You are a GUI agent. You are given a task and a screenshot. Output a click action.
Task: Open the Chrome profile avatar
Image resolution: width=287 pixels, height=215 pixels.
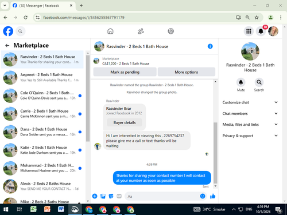pos(270,18)
